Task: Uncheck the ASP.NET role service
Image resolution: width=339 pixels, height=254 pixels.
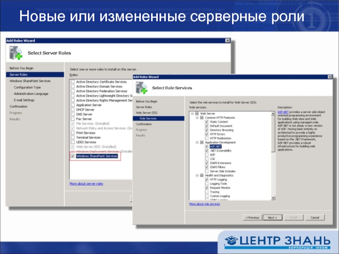Action: (207, 146)
